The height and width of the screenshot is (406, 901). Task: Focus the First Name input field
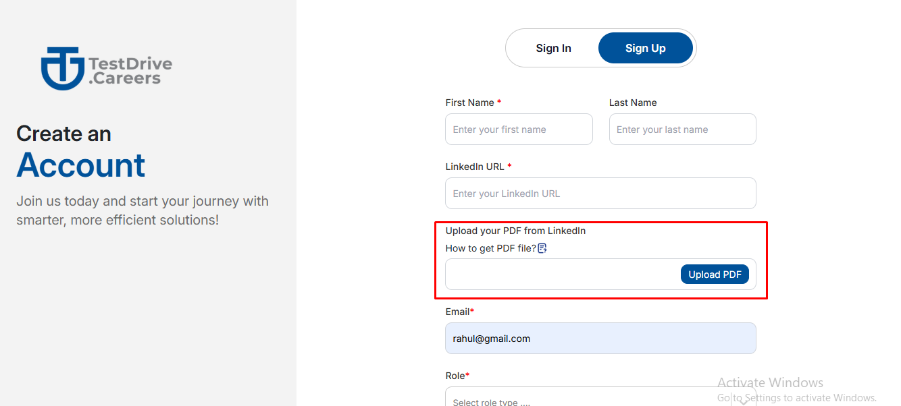click(x=519, y=129)
